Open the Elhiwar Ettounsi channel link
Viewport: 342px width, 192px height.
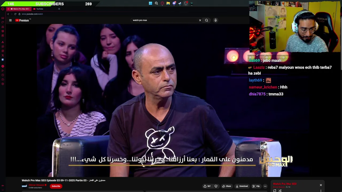[36, 185]
